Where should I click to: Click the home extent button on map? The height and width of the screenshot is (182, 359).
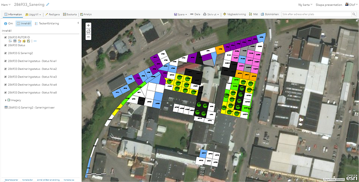89,31
